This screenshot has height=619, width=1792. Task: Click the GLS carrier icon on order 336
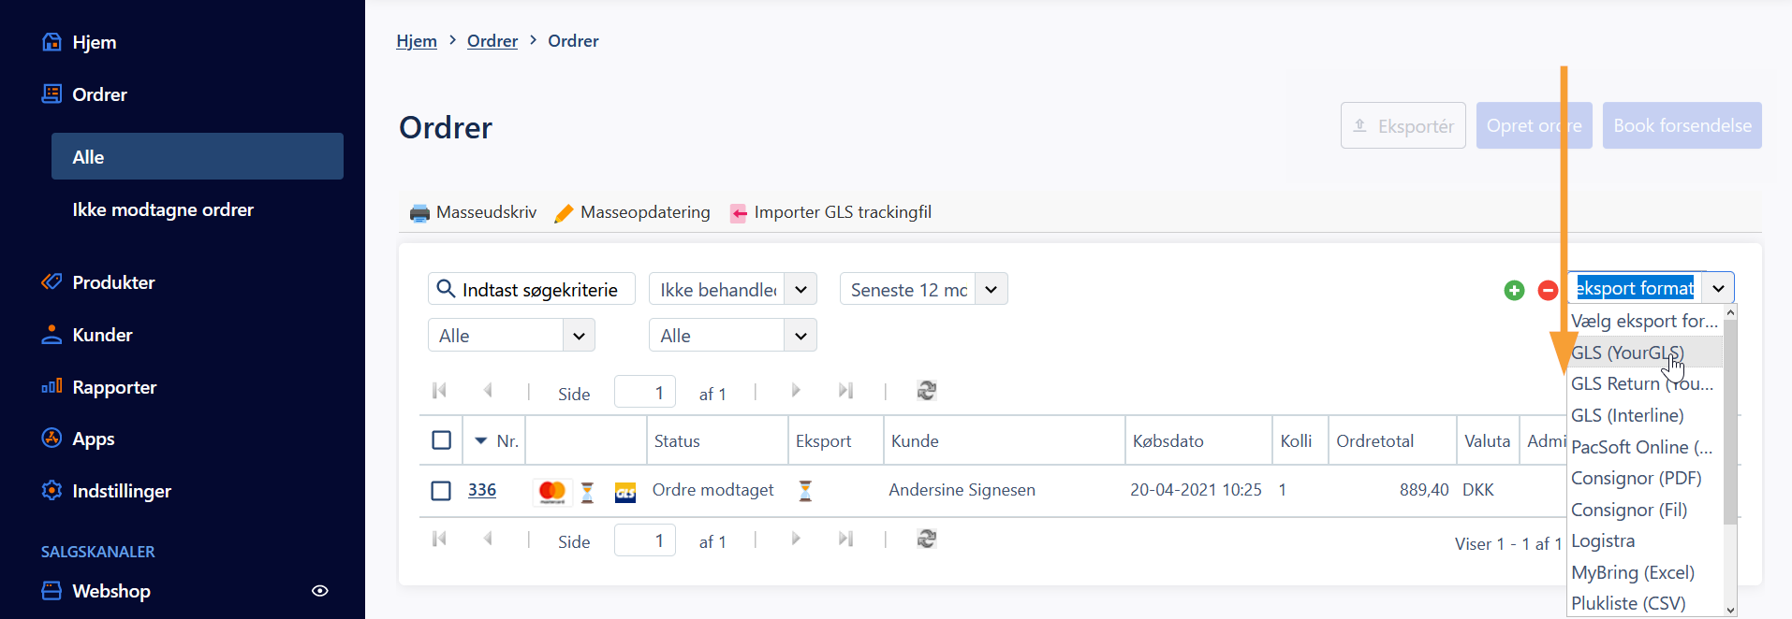pos(625,492)
